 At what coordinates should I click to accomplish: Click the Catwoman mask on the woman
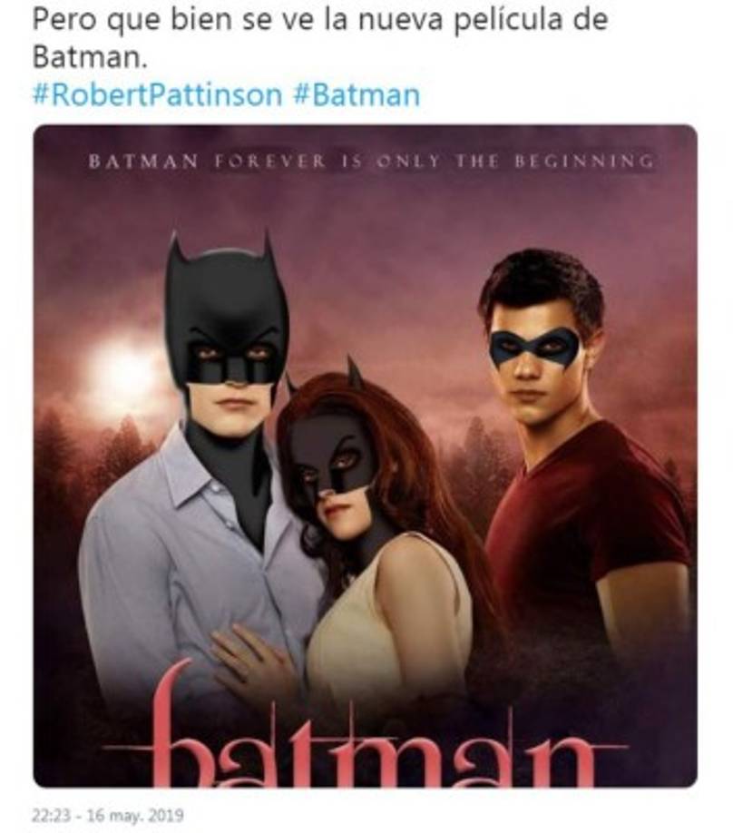(x=332, y=456)
